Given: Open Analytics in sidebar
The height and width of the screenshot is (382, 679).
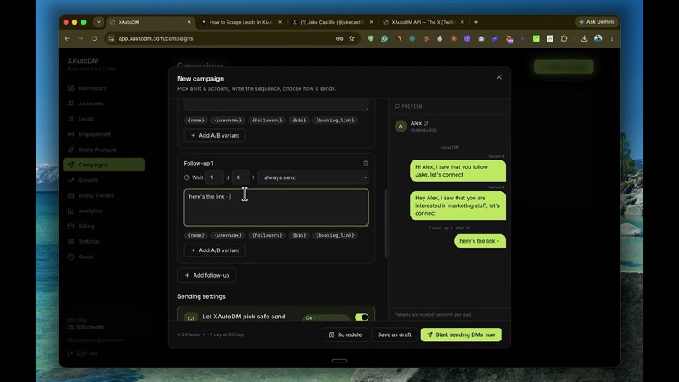Looking at the screenshot, I should click(x=104, y=211).
